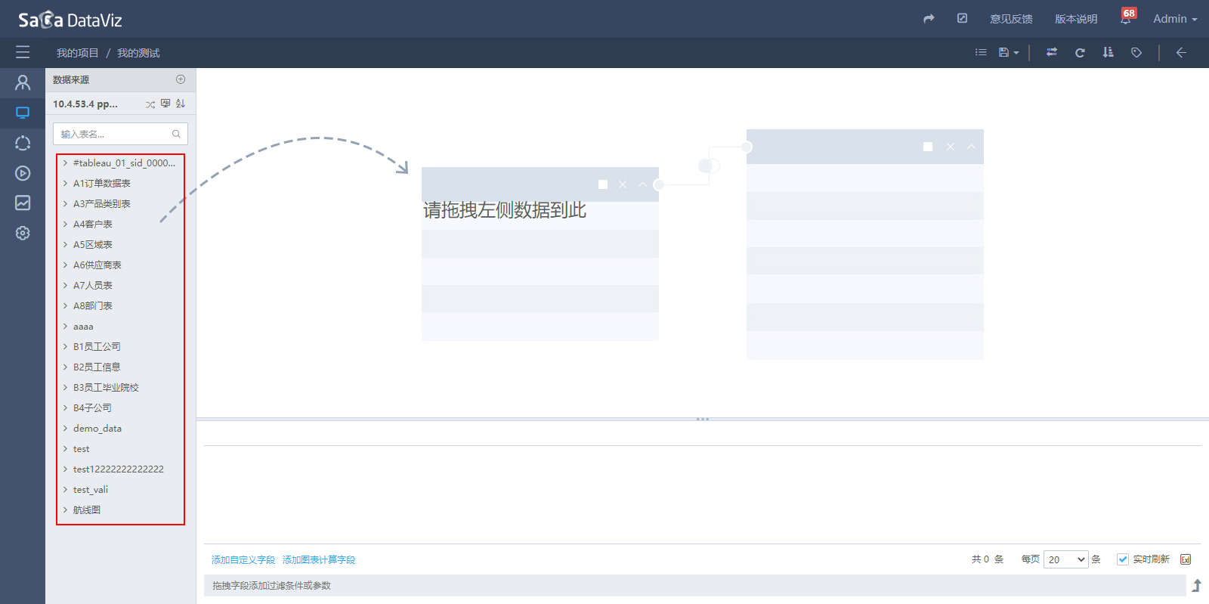Open the rows per page dropdown
The image size is (1209, 604).
click(1065, 559)
